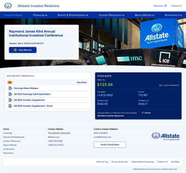Open Raymond James 43rd Annual Conference title
Screen dimensions: 186x173
click(36, 33)
